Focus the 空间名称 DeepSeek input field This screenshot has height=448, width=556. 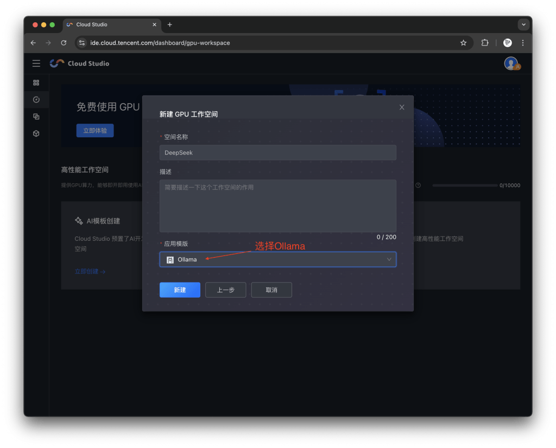pos(277,152)
